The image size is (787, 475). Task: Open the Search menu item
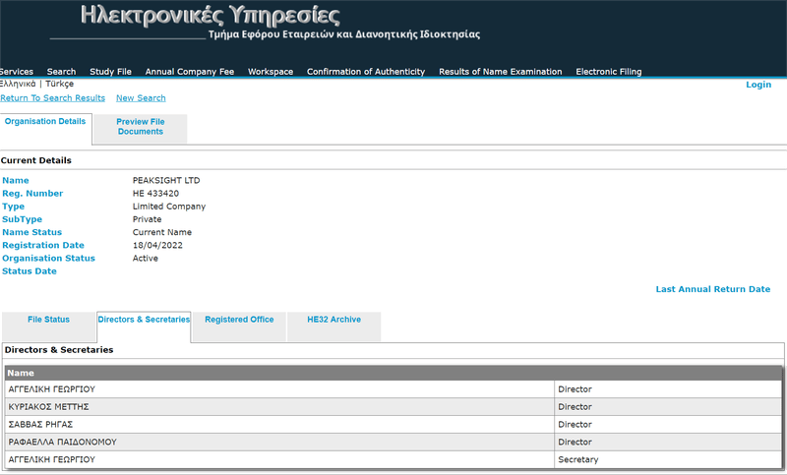click(x=61, y=72)
